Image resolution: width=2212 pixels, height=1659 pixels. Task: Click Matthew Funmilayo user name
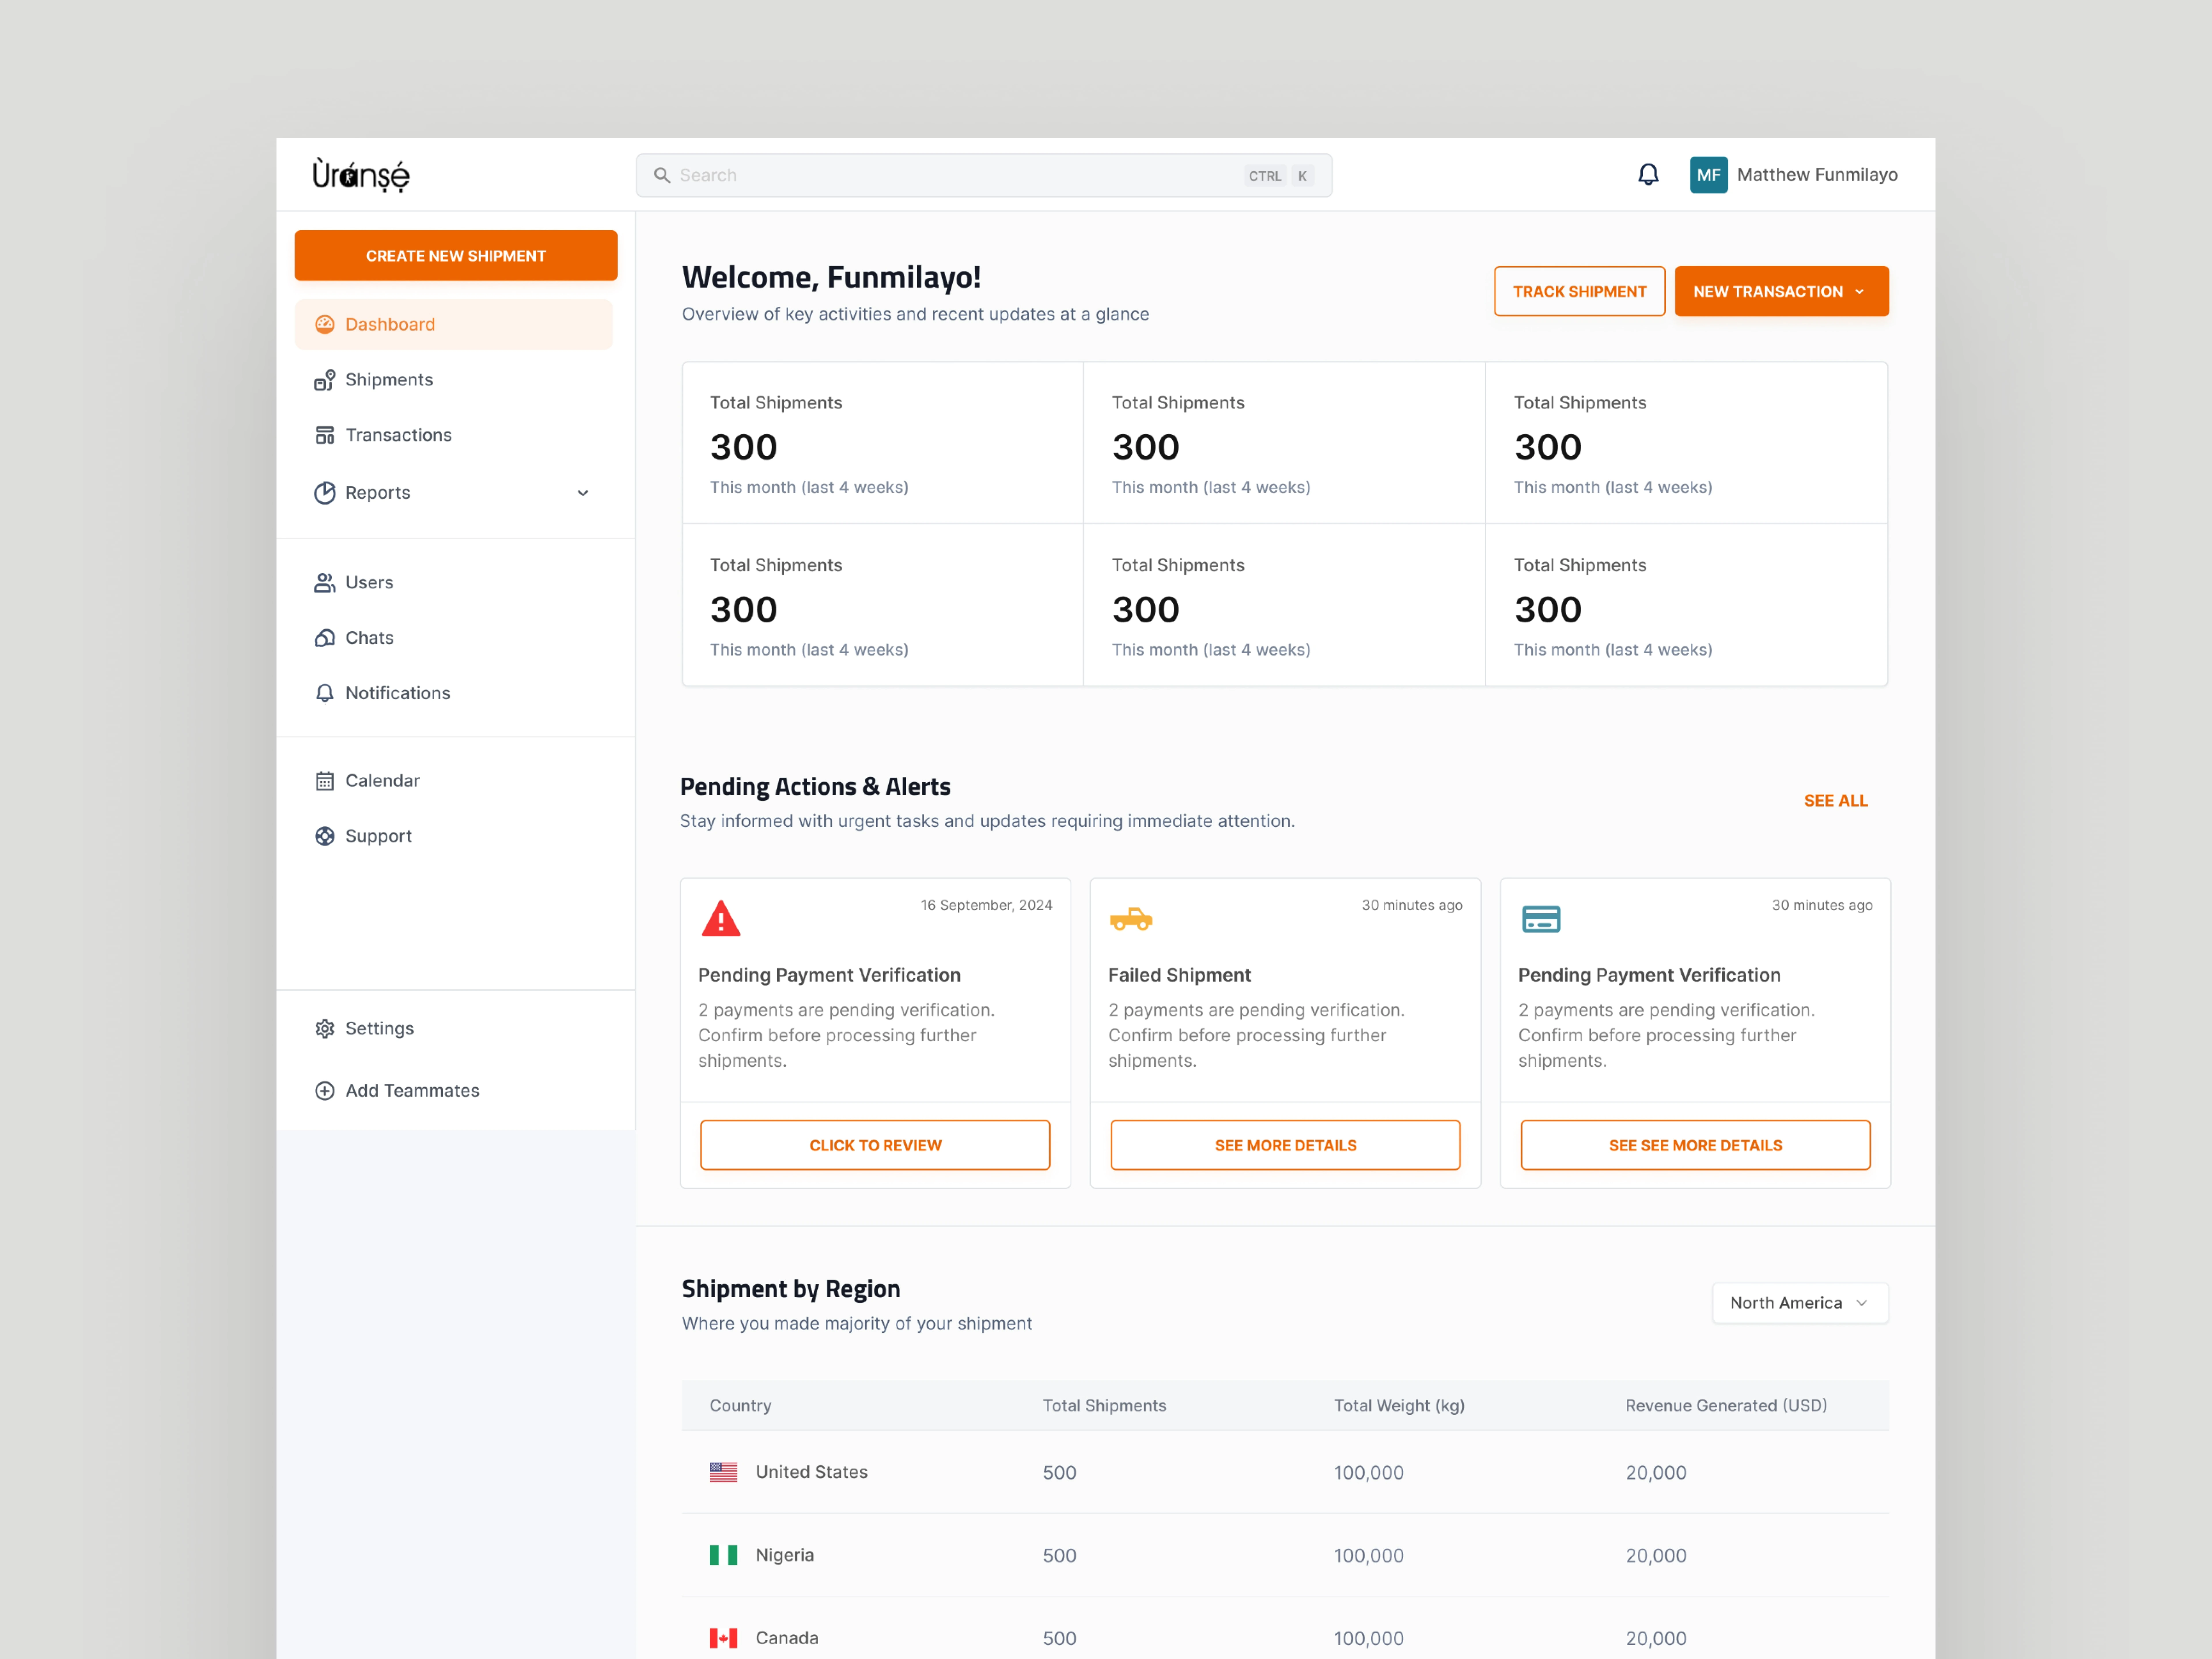[x=1817, y=175]
